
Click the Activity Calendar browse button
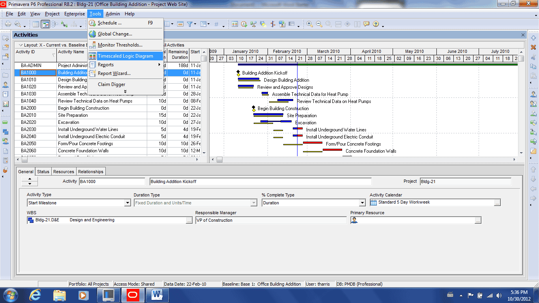point(497,202)
